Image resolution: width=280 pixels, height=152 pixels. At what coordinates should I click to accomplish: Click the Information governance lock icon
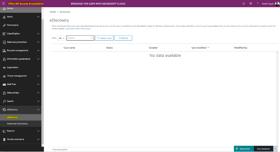tap(4, 59)
